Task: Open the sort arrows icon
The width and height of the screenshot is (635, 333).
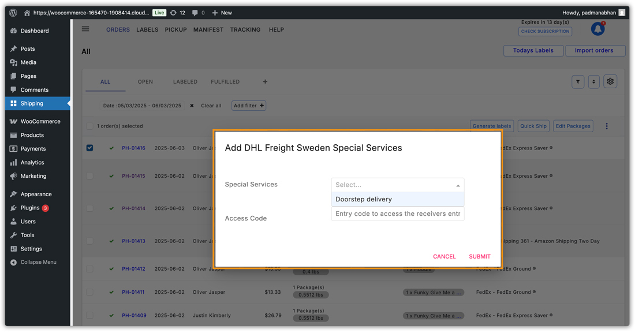Action: point(593,82)
